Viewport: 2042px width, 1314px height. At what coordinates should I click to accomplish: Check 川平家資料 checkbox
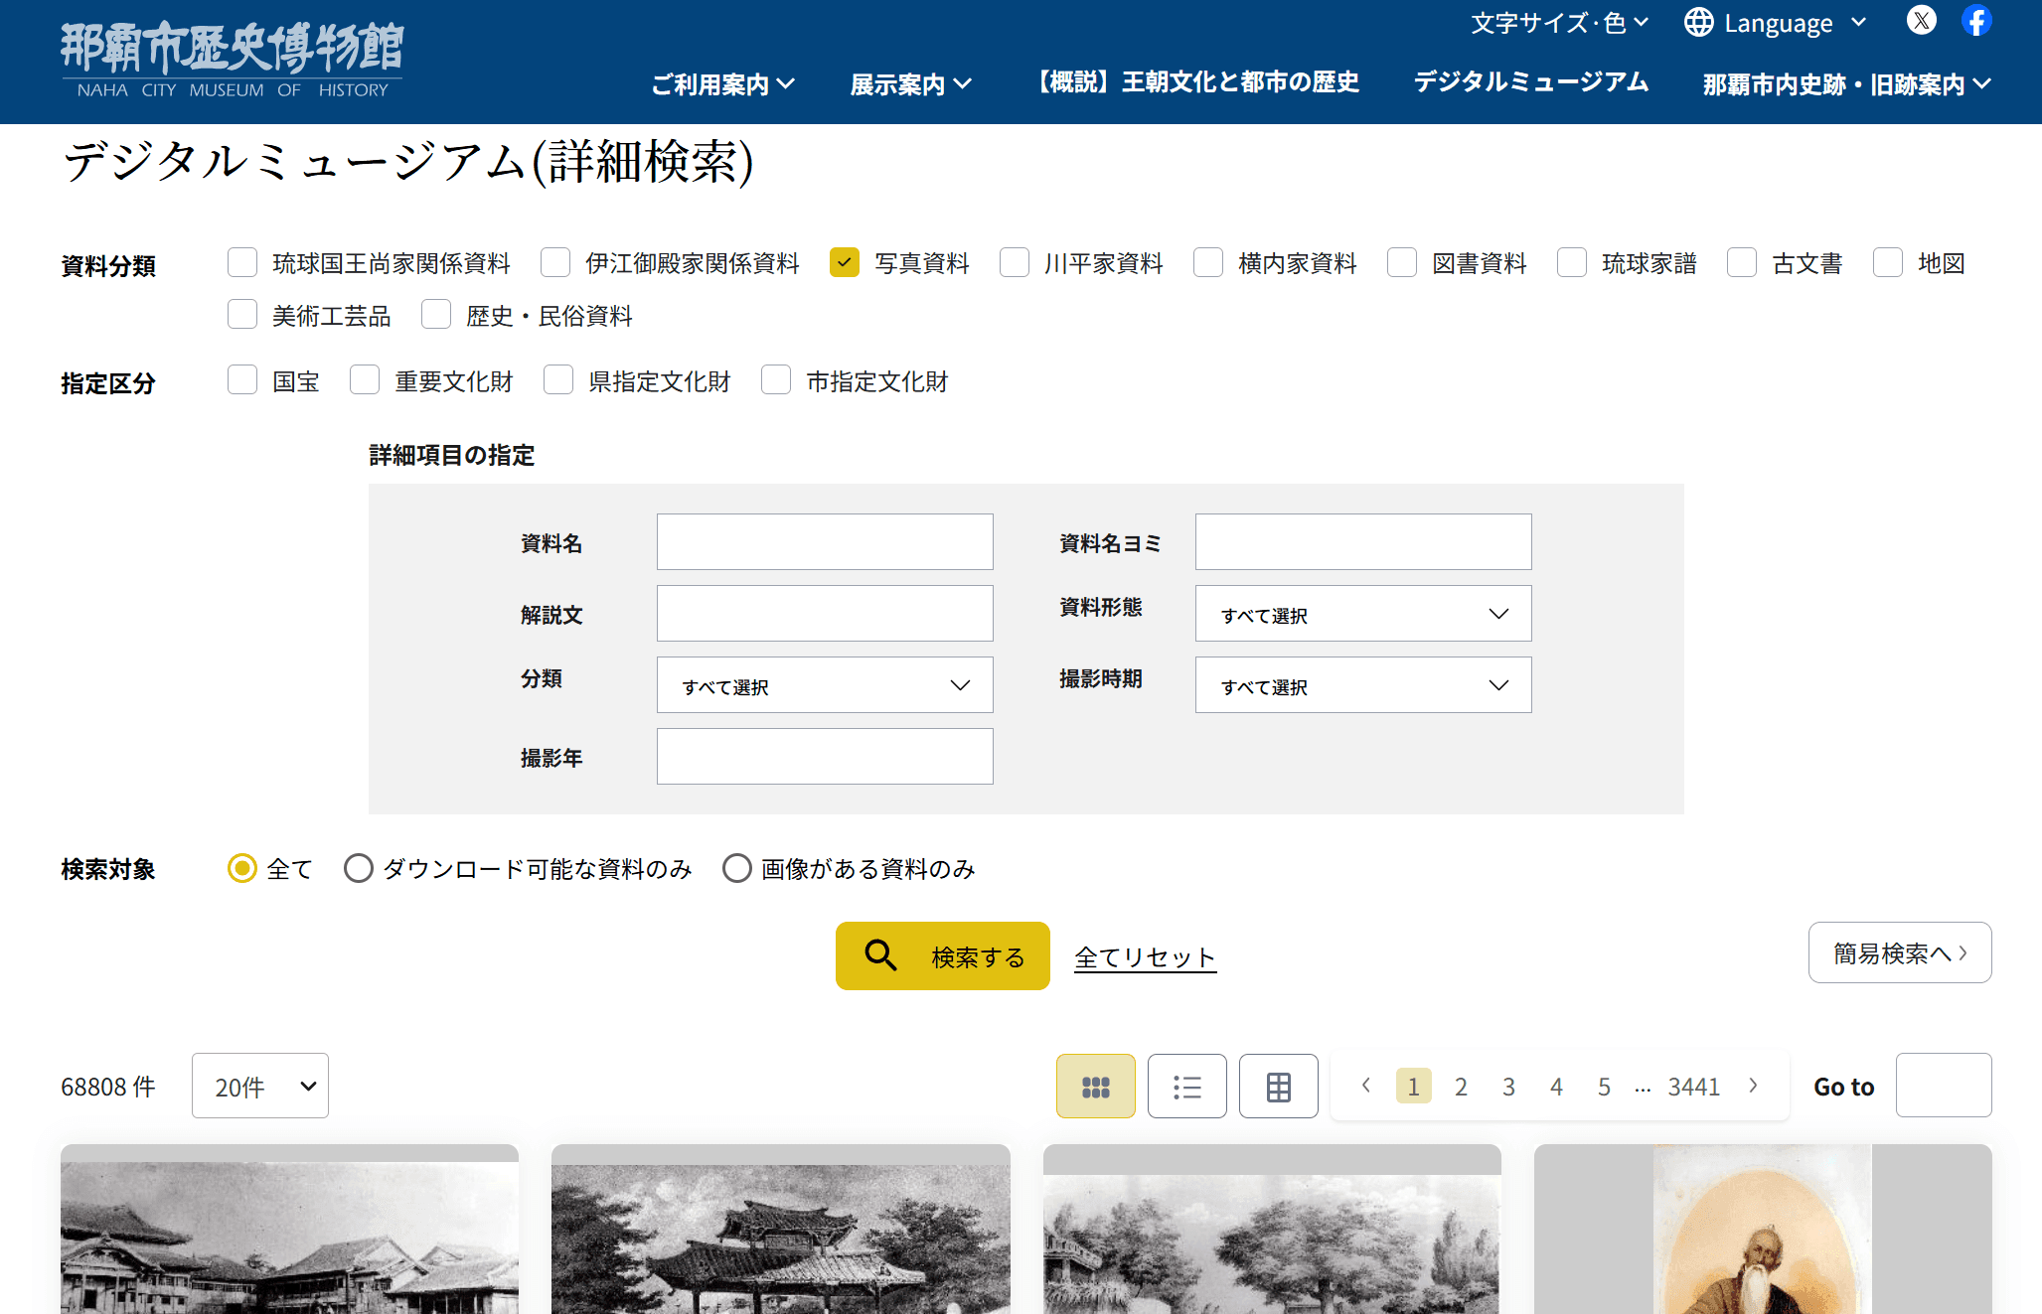pyautogui.click(x=1015, y=263)
